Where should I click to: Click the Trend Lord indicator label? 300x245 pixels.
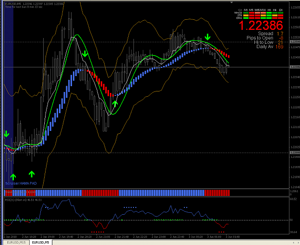click(20, 192)
